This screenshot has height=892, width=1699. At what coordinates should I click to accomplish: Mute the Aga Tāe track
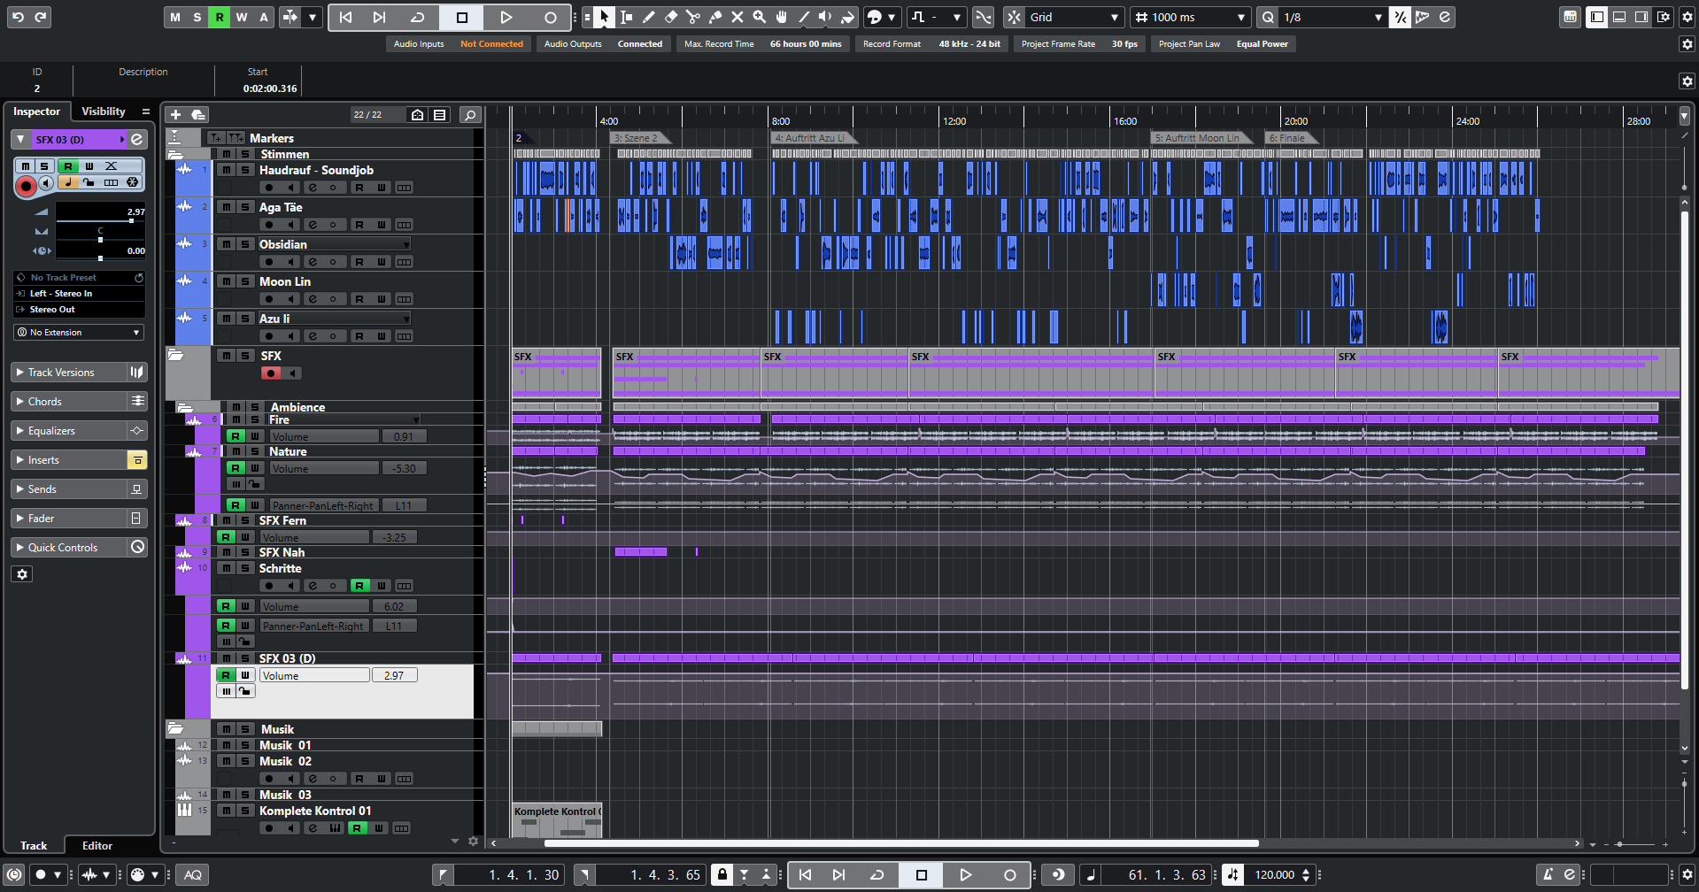tap(227, 207)
